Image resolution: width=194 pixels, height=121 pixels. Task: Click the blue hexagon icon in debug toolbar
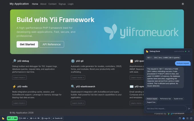pyautogui.click(x=184, y=118)
